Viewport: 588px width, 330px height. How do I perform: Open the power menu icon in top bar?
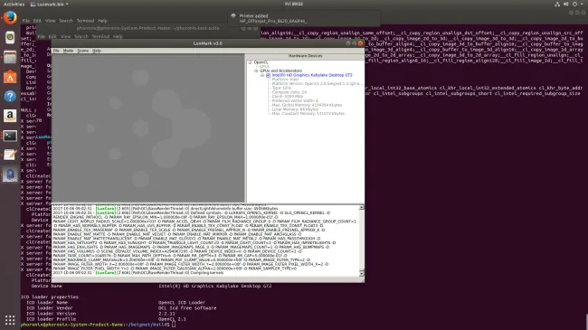(x=574, y=5)
